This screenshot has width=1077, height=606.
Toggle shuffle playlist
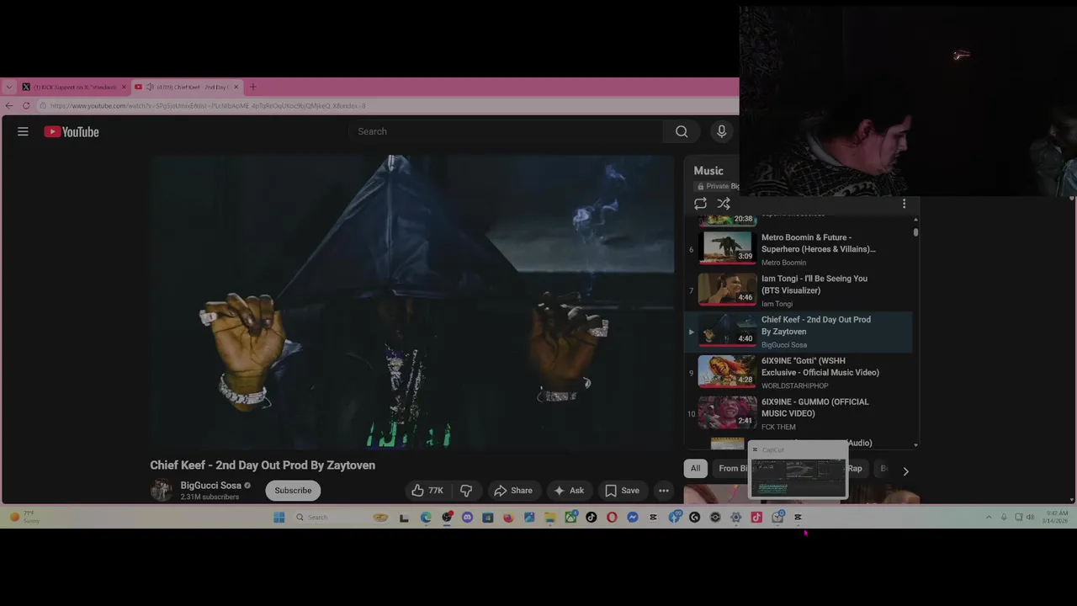pyautogui.click(x=724, y=204)
